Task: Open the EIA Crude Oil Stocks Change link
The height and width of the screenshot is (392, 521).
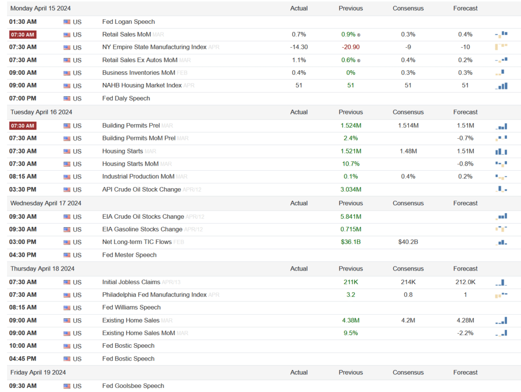Action: click(143, 217)
